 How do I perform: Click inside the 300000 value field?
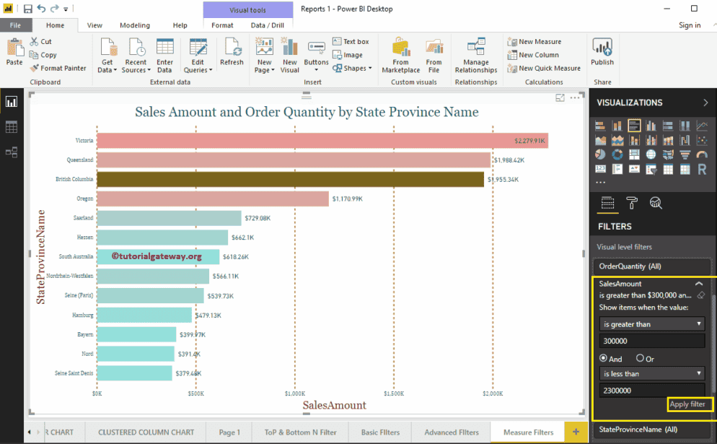pos(651,341)
